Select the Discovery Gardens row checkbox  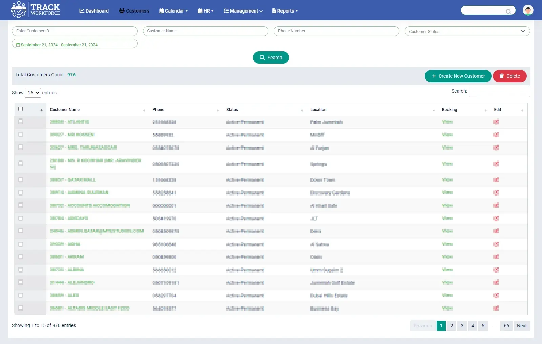[x=20, y=193]
